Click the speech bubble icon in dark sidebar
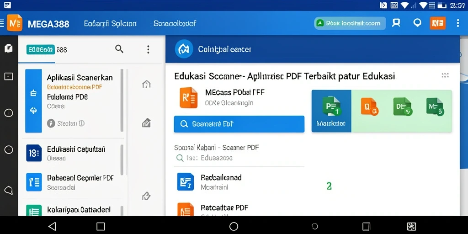The height and width of the screenshot is (234, 468). (x=9, y=190)
